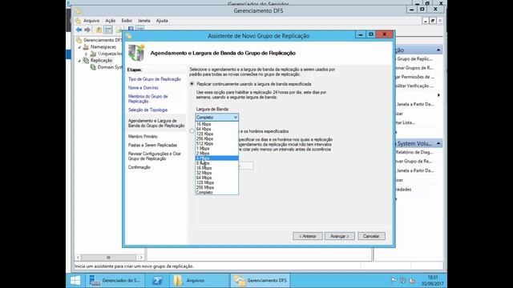Select Gerenciamento DFS root tree item text
Viewport: 513px width, 288px height.
pos(103,40)
